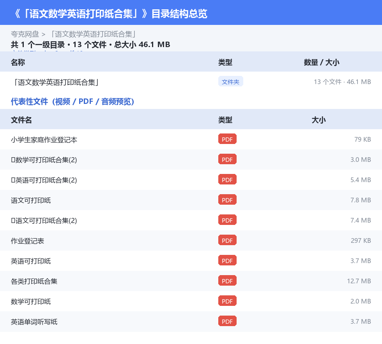Select file 语文可打印纸合集(2)
The width and height of the screenshot is (382, 344).
tap(44, 220)
